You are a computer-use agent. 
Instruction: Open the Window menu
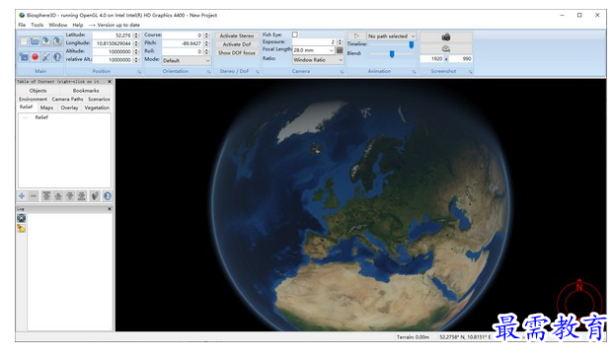[x=58, y=25]
